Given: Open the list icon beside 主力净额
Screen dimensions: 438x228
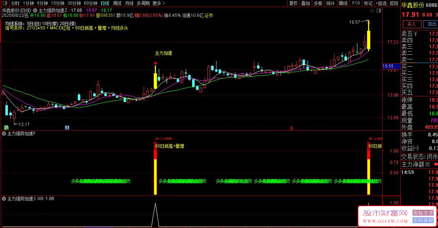Looking at the screenshot, I should point(427,164).
